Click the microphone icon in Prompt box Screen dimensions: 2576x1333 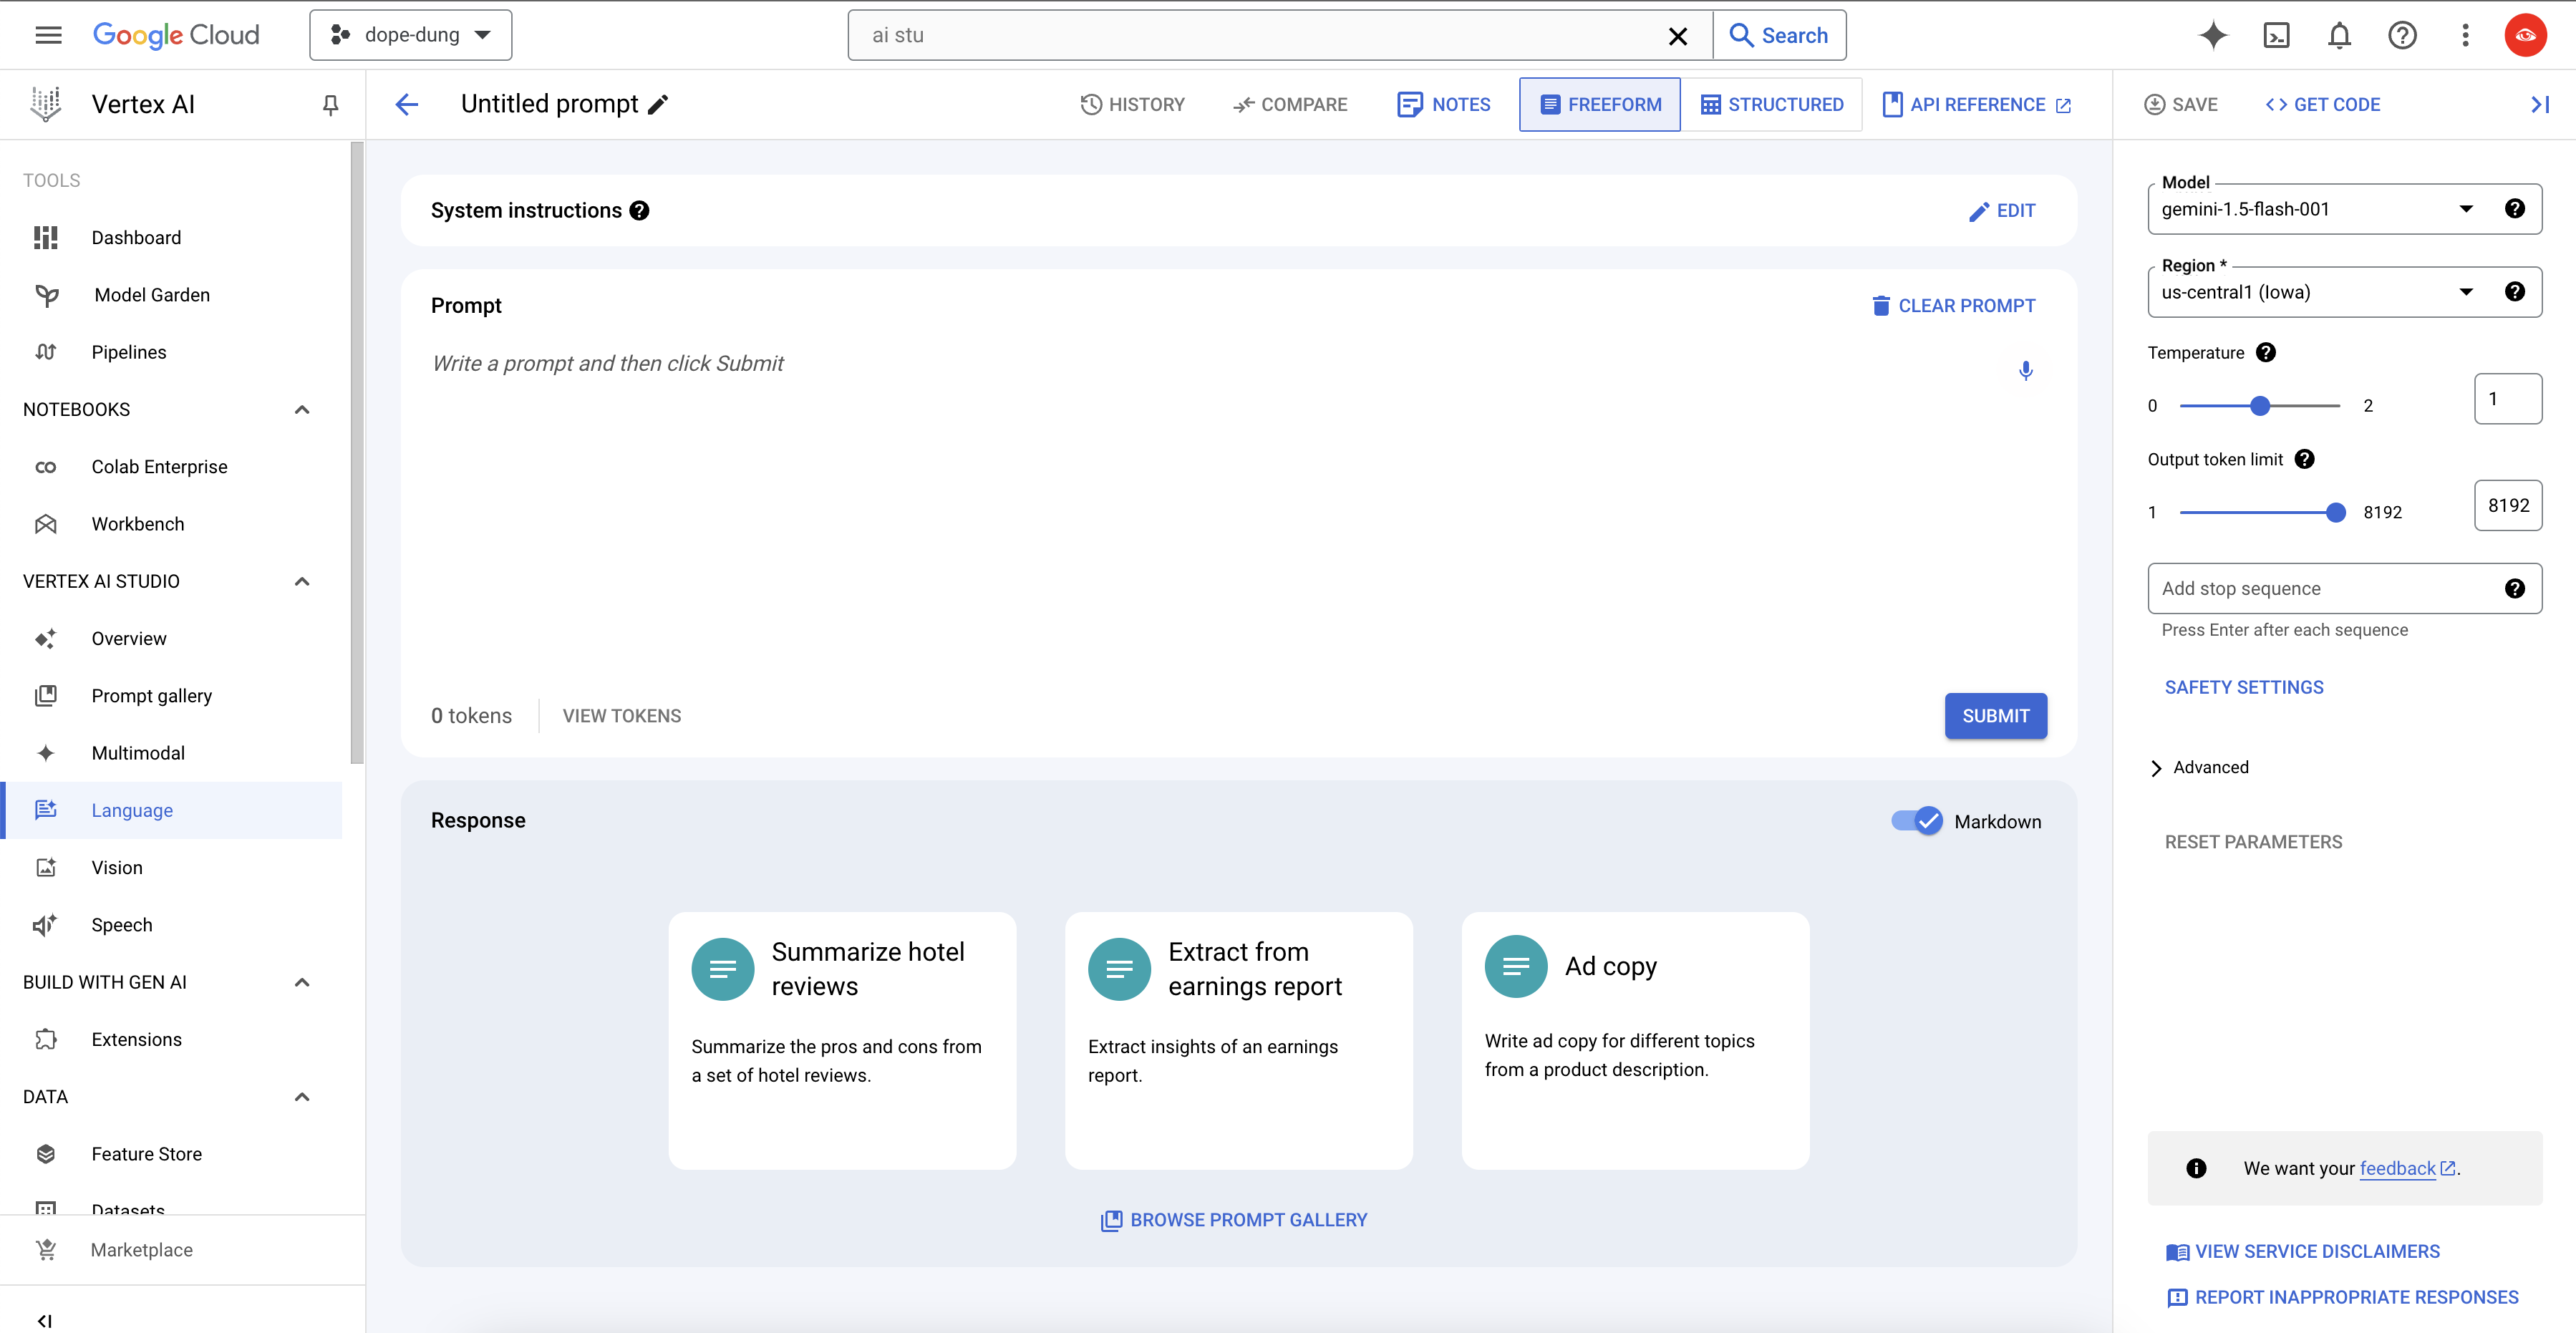point(2025,370)
